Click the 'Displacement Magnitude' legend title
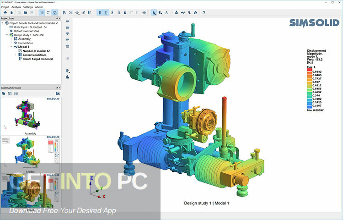The width and height of the screenshot is (343, 220). coord(316,52)
